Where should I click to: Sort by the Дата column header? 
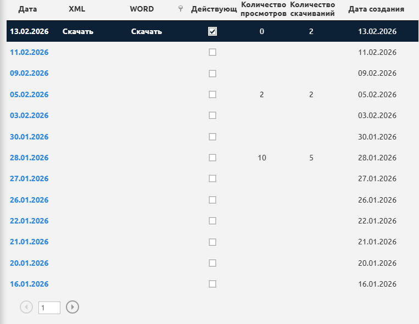[27, 9]
